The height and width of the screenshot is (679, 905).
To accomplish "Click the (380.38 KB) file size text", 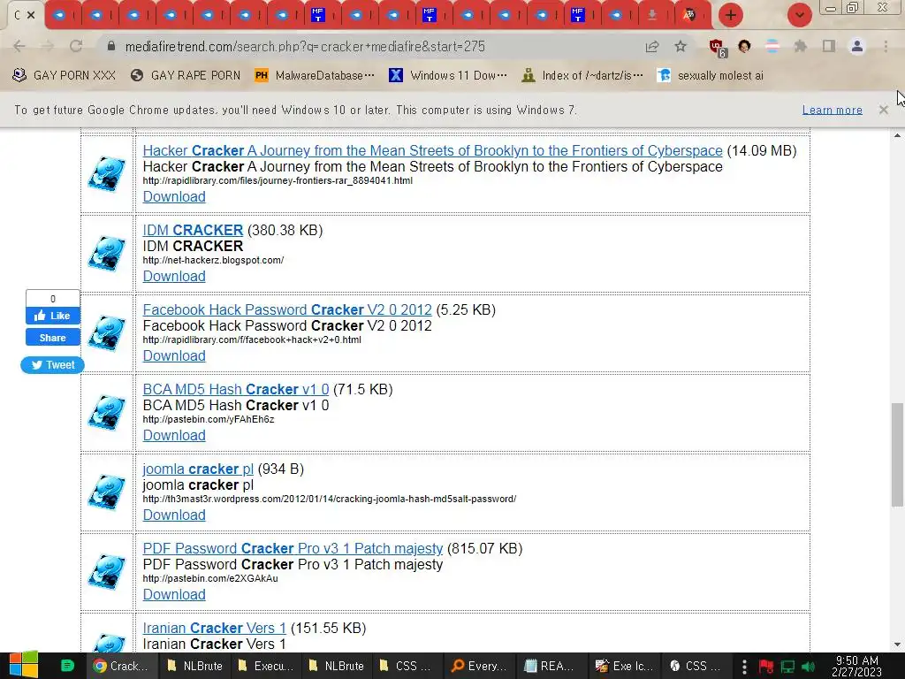I will coord(285,231).
